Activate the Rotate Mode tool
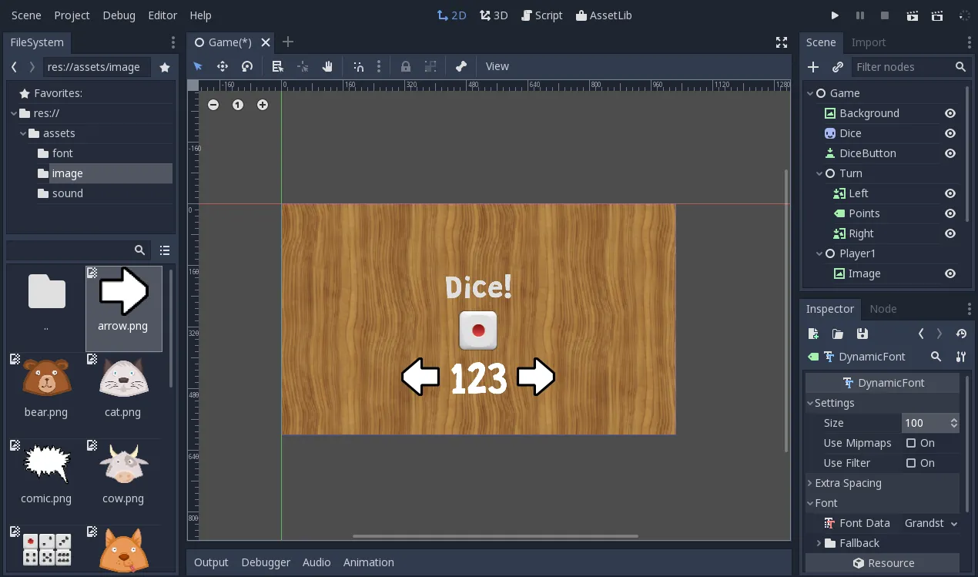 pyautogui.click(x=247, y=66)
